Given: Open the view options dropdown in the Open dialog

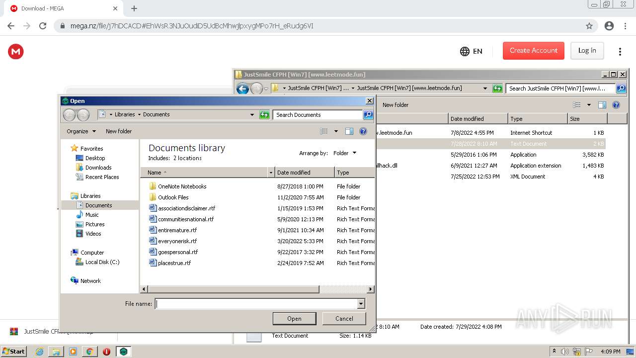Looking at the screenshot, I should point(336,131).
